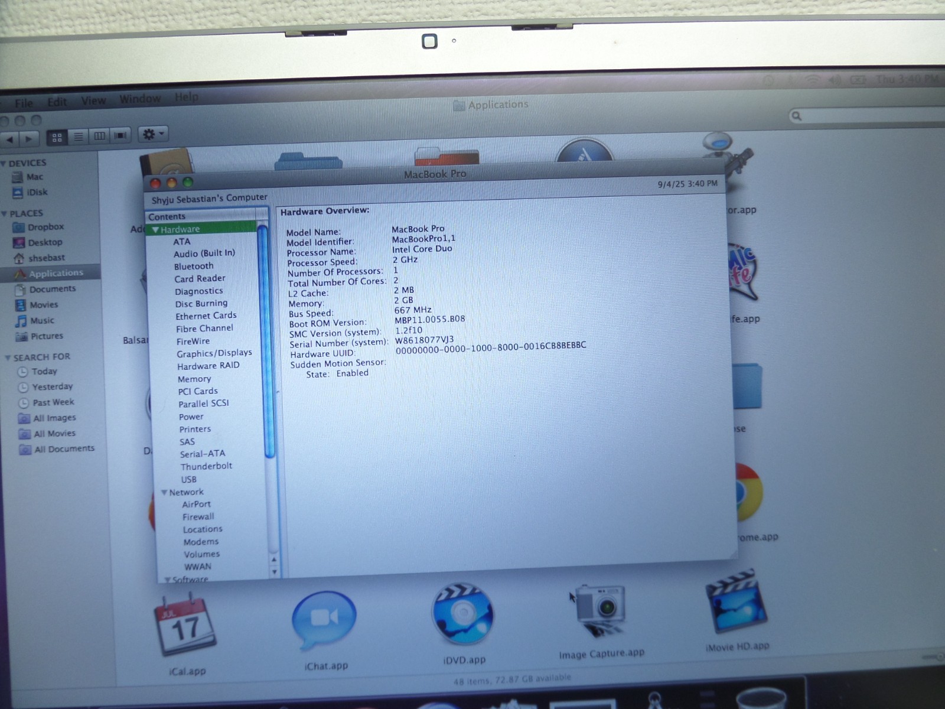Open the Edit menu

[x=57, y=102]
